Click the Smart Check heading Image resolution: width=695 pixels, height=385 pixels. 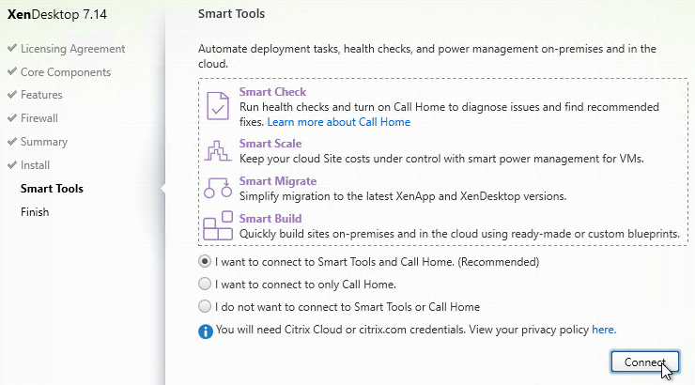[x=272, y=92]
